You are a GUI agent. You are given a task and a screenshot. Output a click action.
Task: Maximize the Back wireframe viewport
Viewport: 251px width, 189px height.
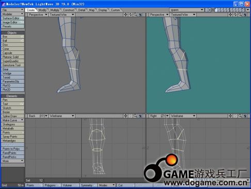[140, 116]
